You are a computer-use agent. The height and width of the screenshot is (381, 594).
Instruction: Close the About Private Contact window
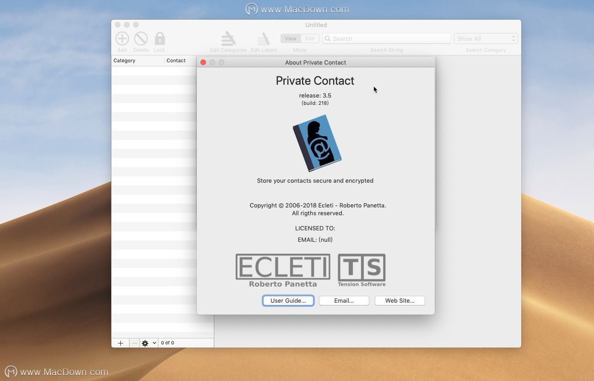(203, 62)
